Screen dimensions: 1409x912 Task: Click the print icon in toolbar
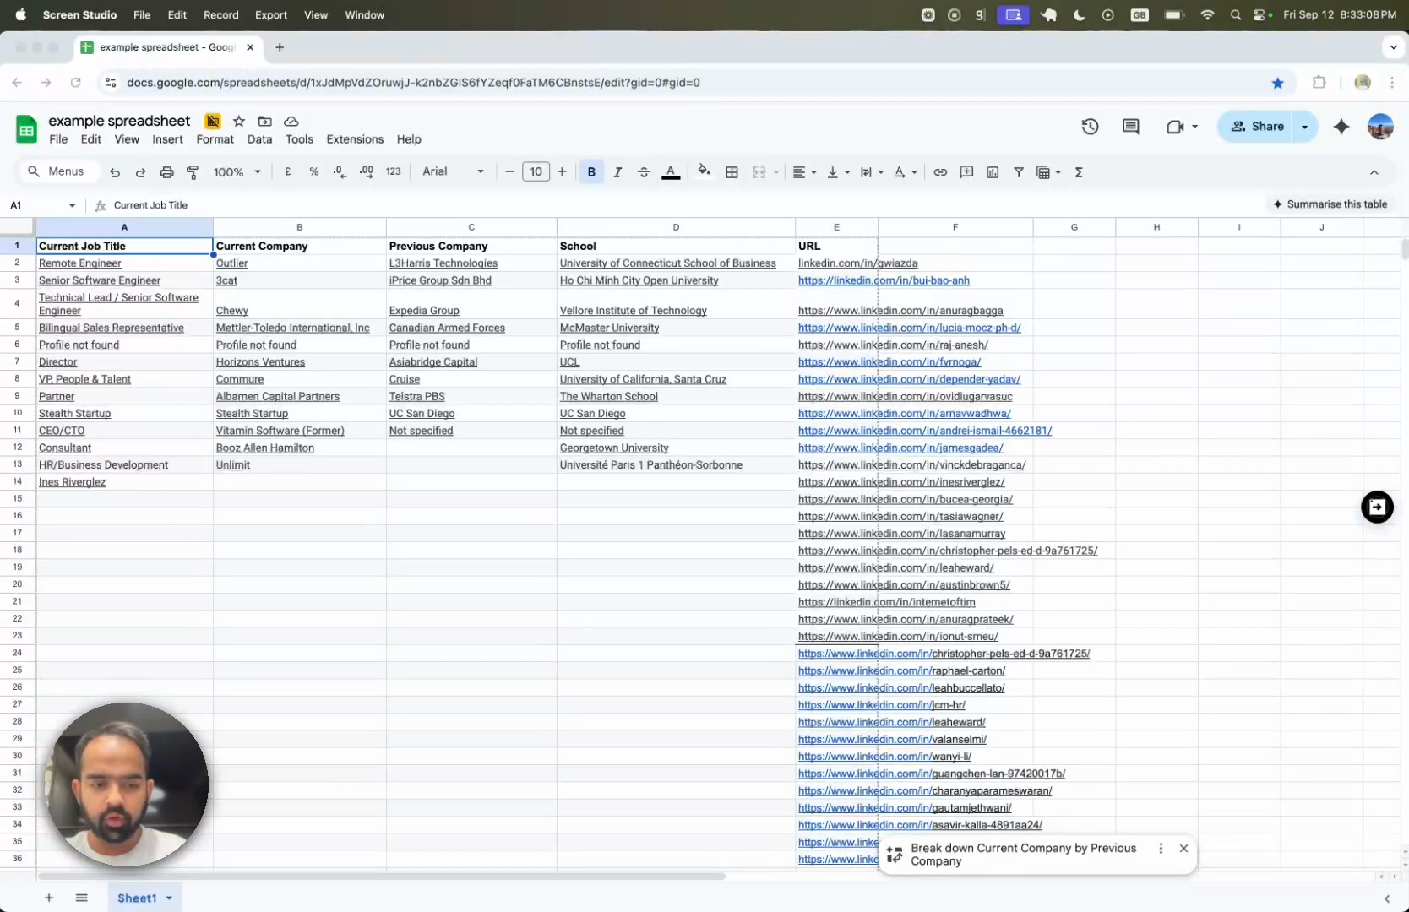[166, 172]
